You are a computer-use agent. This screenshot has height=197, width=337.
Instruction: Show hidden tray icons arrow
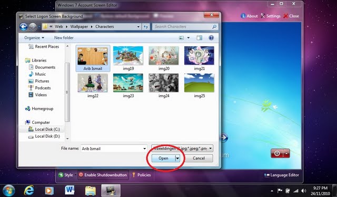pyautogui.click(x=272, y=191)
